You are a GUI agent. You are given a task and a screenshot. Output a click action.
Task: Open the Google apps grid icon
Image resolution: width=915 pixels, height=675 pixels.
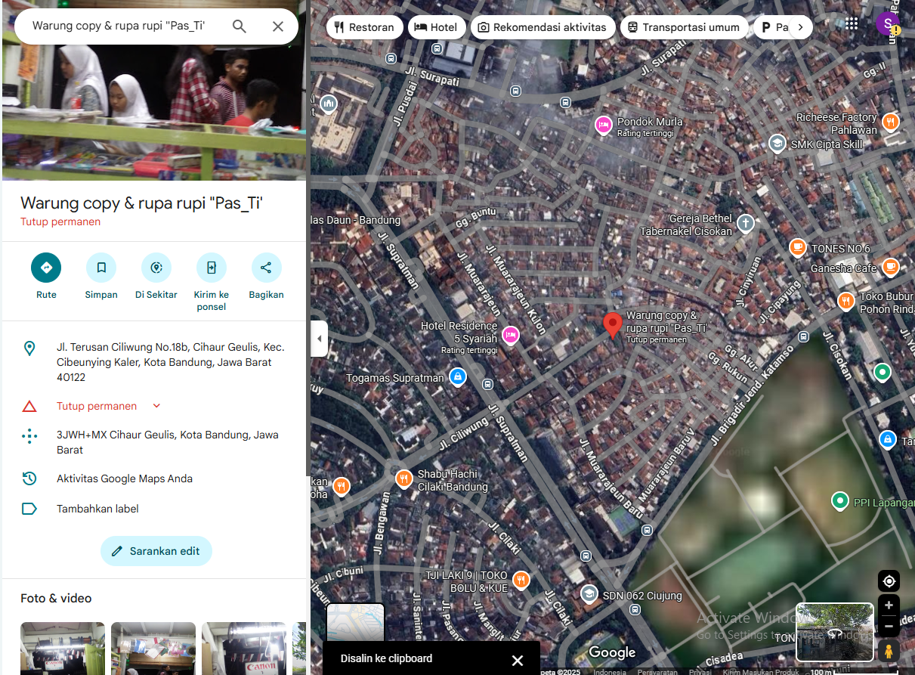pos(852,24)
